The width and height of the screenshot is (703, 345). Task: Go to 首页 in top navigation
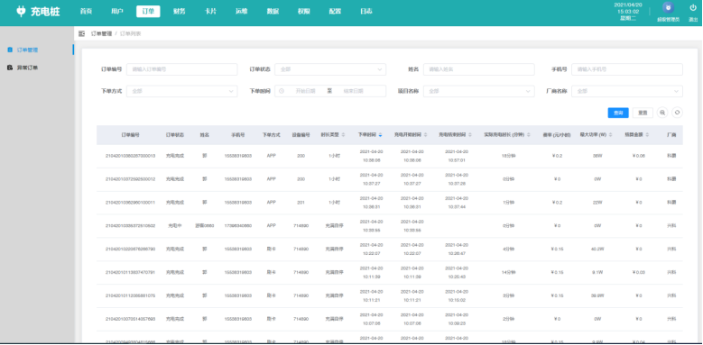pyautogui.click(x=86, y=12)
